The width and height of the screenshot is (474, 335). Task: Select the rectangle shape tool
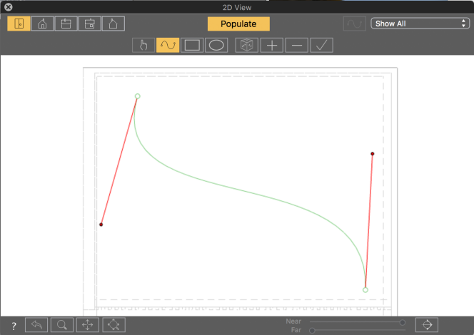click(x=192, y=46)
